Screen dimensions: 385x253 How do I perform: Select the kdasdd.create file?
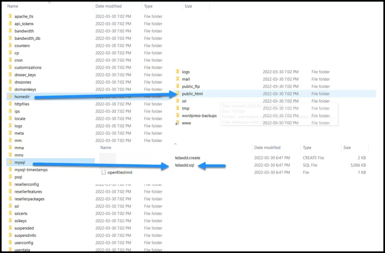click(188, 158)
